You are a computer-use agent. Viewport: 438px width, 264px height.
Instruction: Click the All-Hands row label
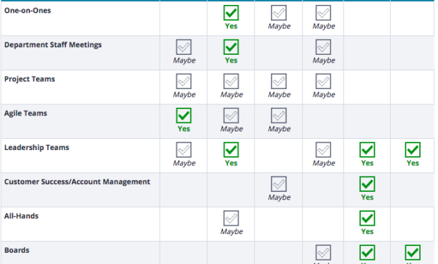[22, 216]
